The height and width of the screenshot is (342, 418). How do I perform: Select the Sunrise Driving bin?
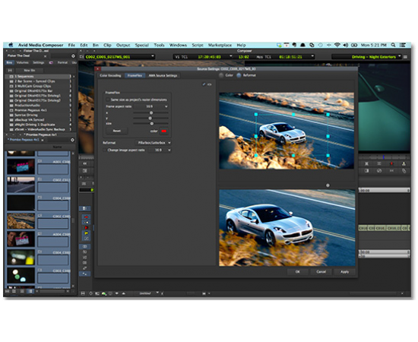[x=39, y=115]
